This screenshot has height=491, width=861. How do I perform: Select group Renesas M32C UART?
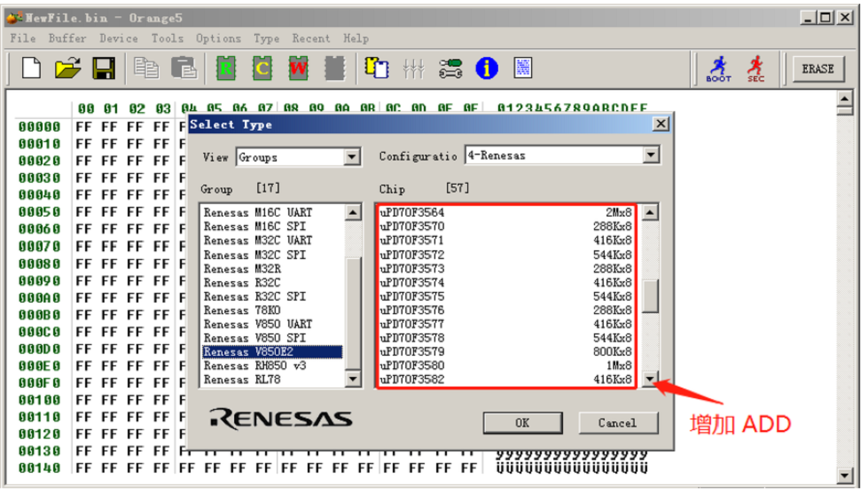pyautogui.click(x=272, y=241)
